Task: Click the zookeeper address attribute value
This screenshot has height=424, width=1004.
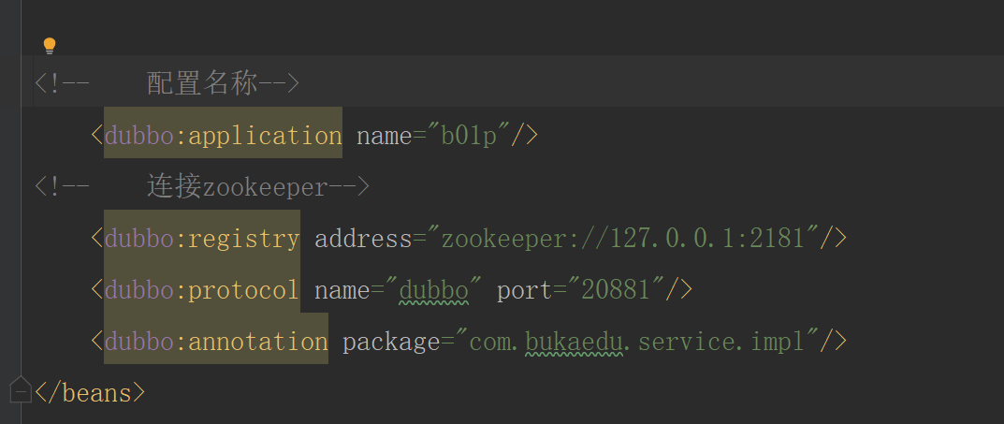Action: click(x=622, y=239)
